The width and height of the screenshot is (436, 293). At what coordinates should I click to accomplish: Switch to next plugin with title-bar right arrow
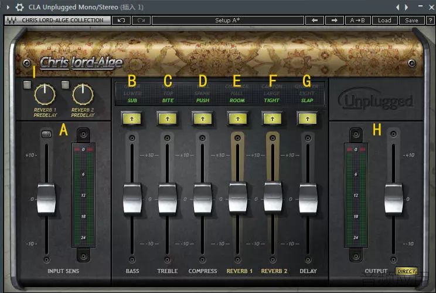[x=406, y=7]
